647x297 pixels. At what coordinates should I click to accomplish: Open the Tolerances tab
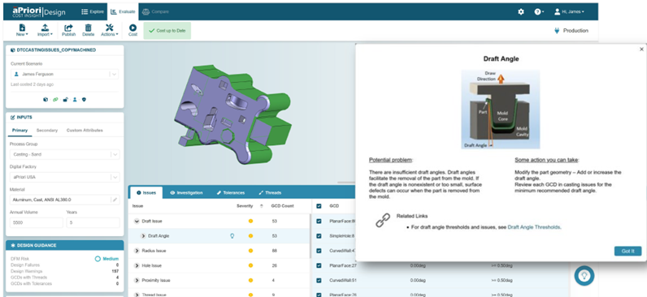pyautogui.click(x=231, y=193)
